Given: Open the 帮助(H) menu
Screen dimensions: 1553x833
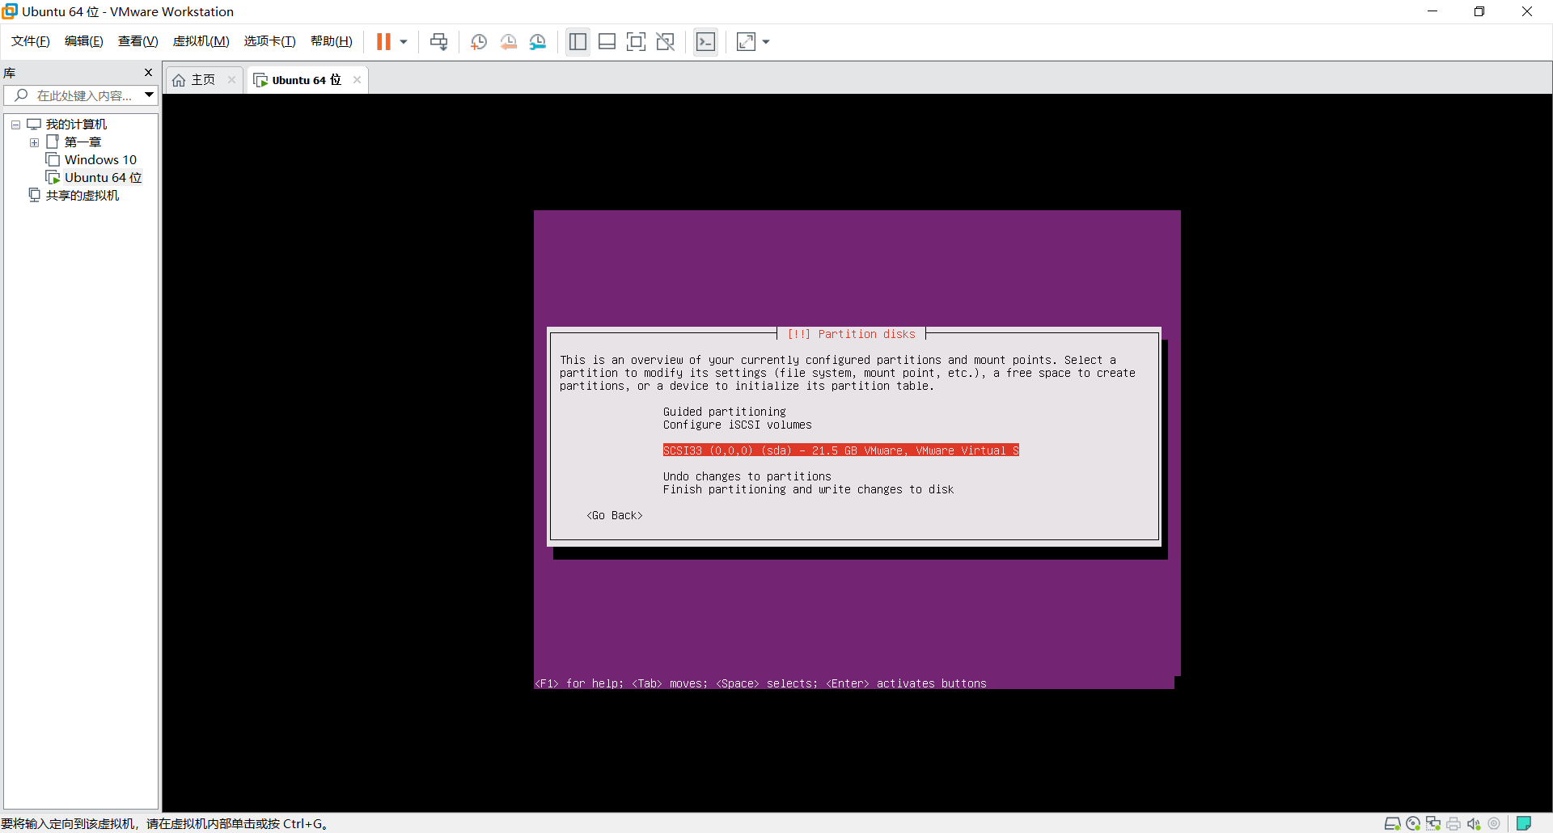Looking at the screenshot, I should [x=332, y=41].
